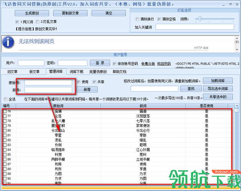Toggle the 1.同义词 checkbox
Viewport: 241px width, 191px height.
[17, 22]
